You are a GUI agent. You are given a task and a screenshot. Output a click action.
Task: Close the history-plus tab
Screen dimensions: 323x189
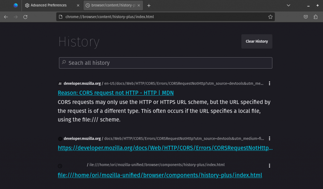point(139,5)
